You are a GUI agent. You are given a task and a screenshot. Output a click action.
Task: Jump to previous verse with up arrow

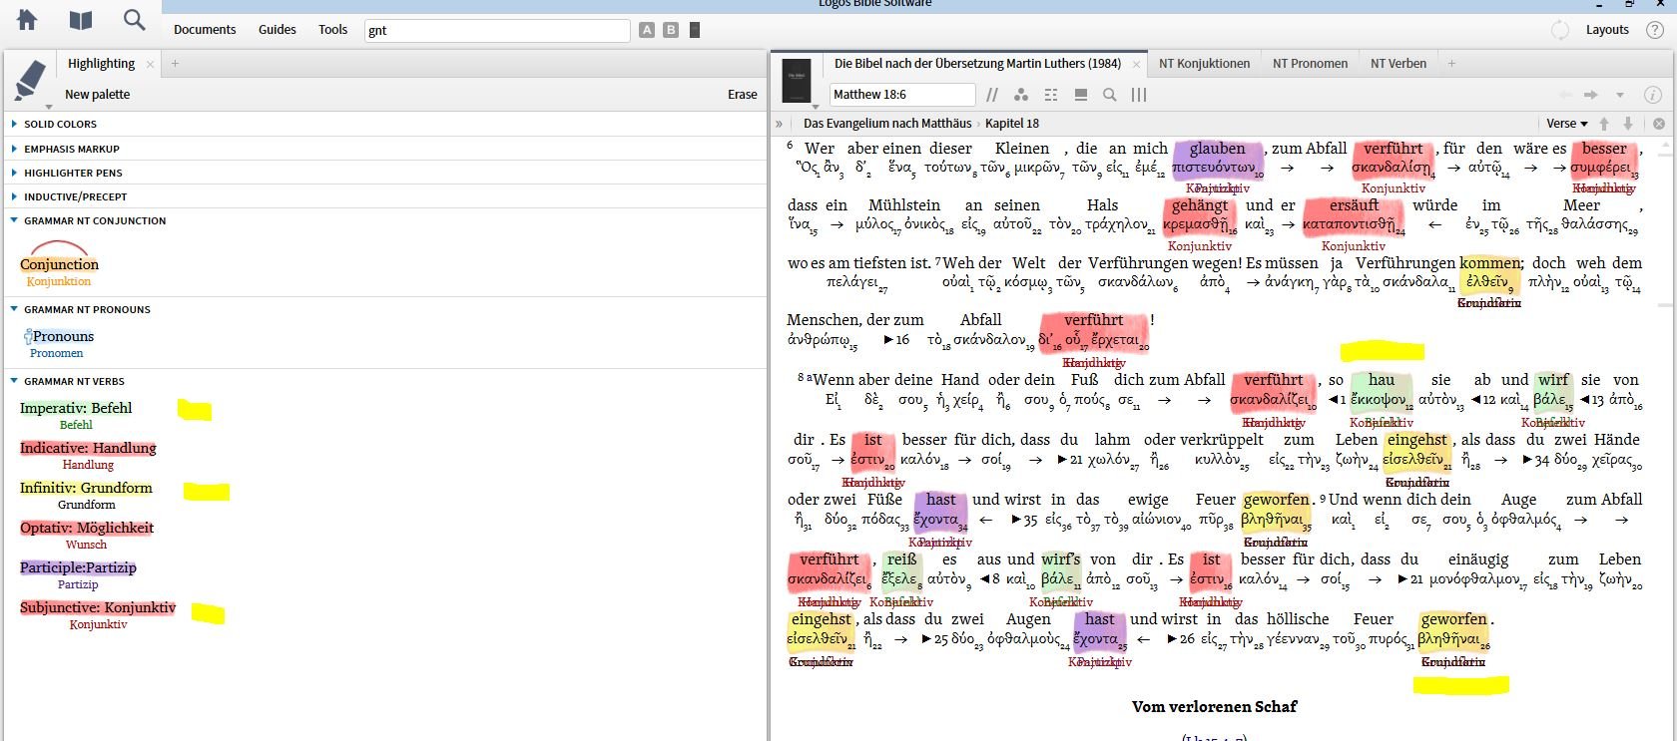pos(1604,124)
